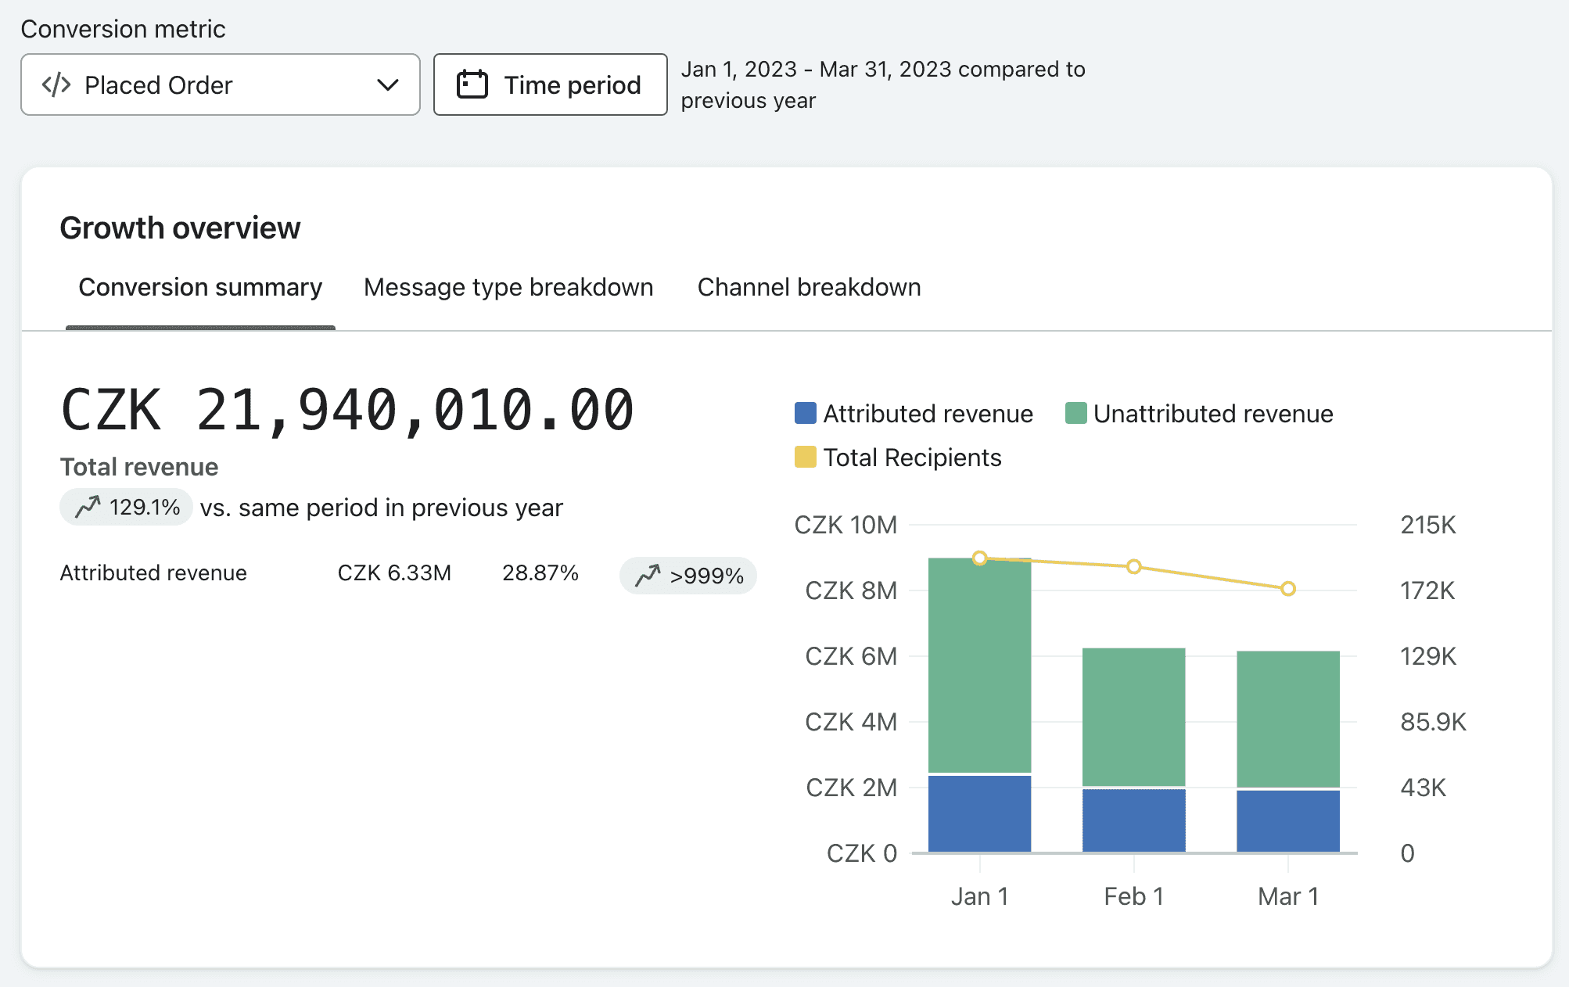
Task: Click the Mar 1 recipients line point
Action: [x=1288, y=588]
